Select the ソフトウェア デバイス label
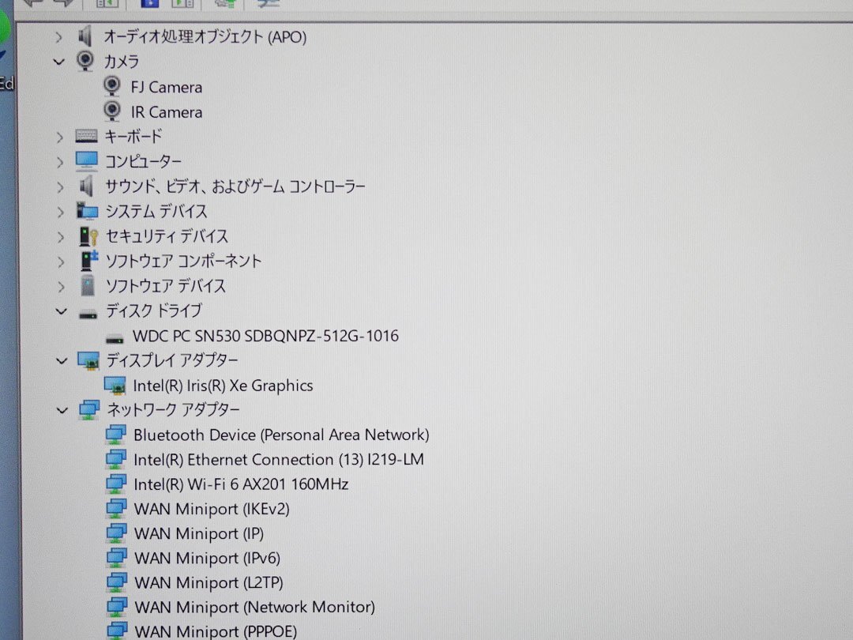The height and width of the screenshot is (640, 853). click(x=165, y=286)
